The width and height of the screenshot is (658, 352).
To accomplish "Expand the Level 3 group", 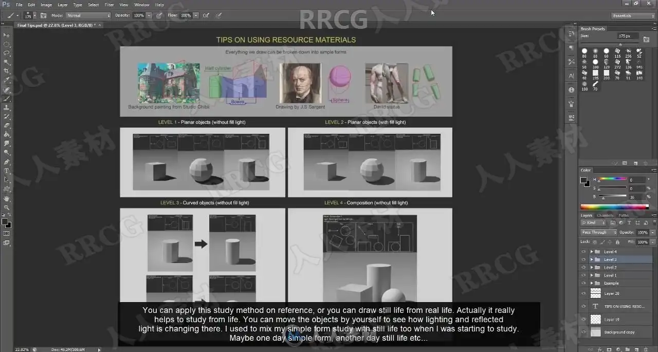I will click(x=592, y=259).
